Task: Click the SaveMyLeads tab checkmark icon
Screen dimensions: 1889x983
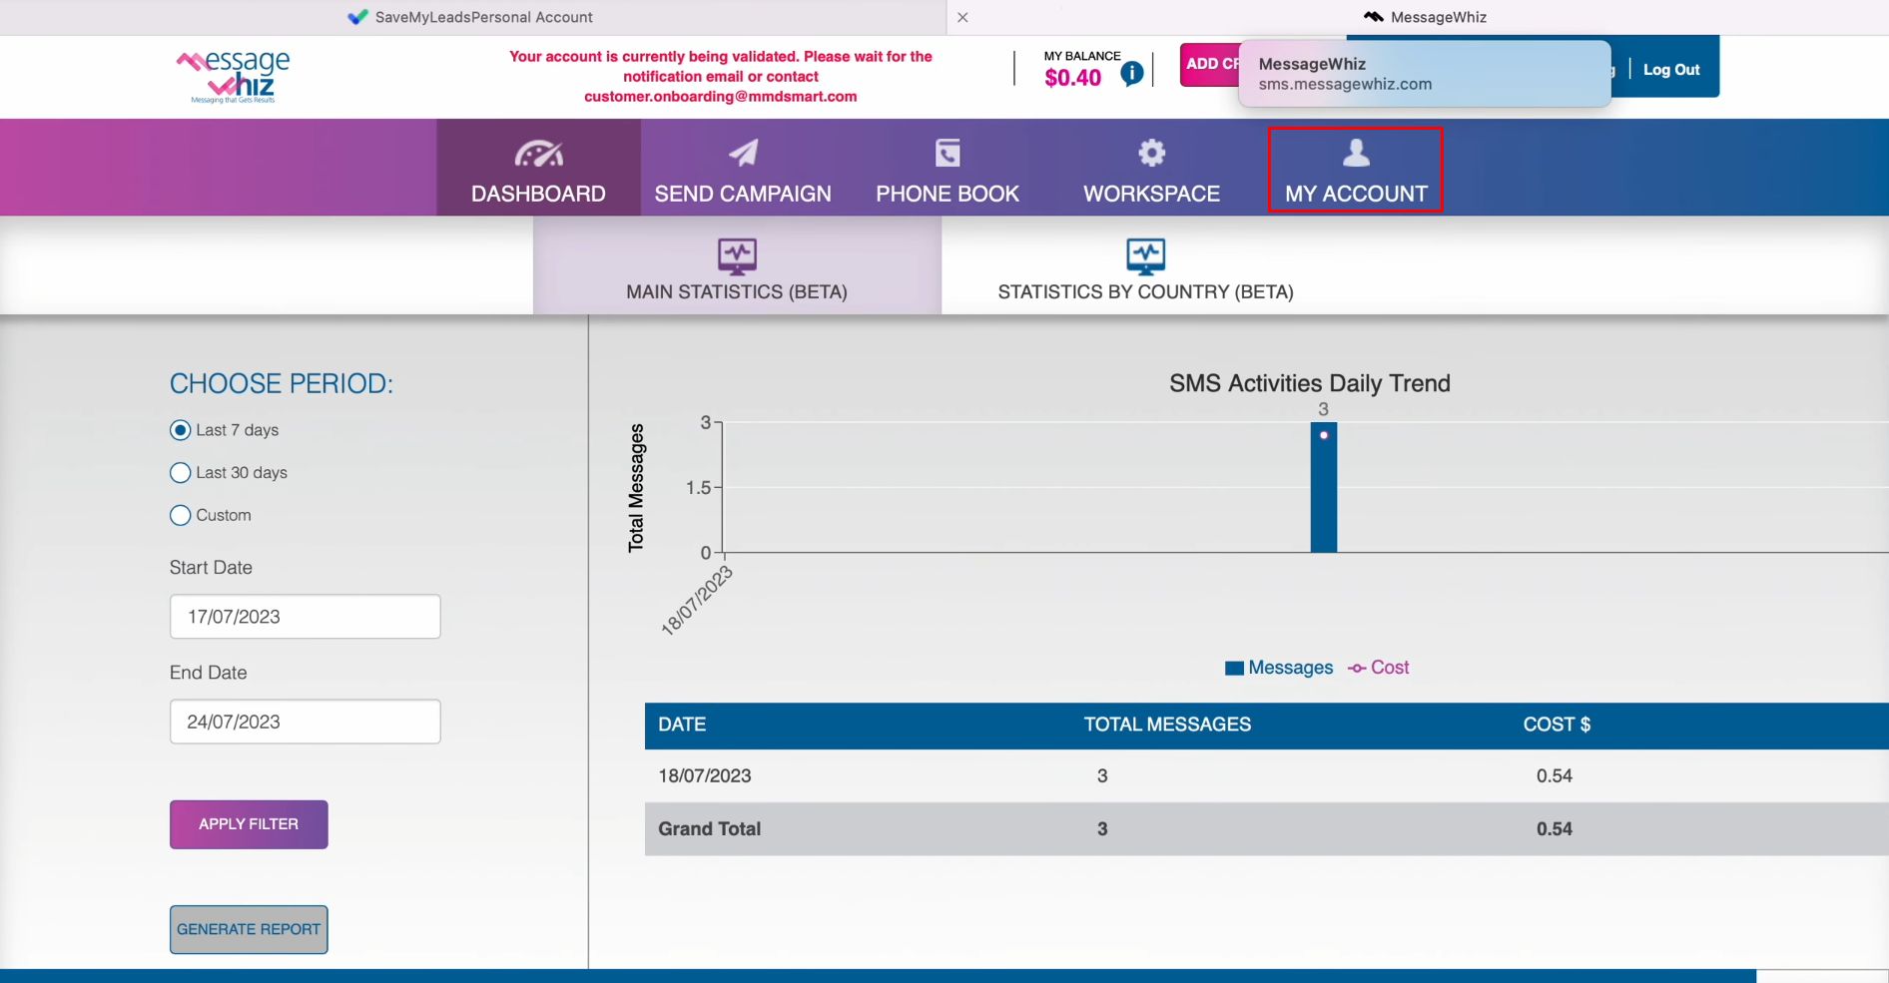Action: (357, 17)
